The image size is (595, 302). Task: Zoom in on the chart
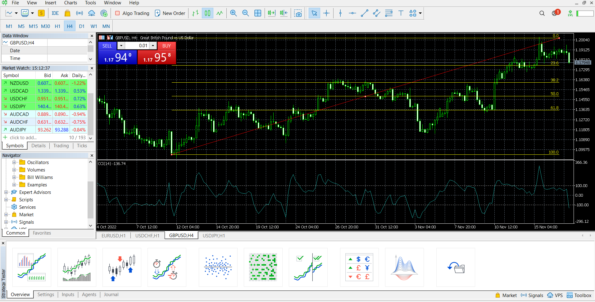234,13
